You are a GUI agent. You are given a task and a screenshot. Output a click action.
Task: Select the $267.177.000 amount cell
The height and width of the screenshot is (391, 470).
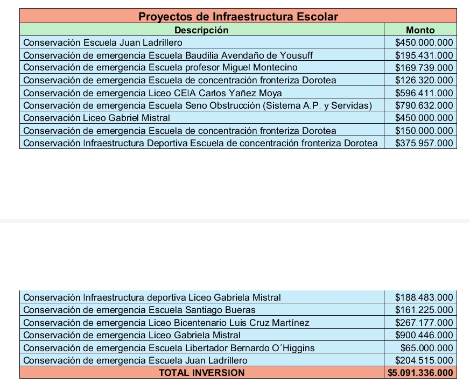[x=424, y=323]
